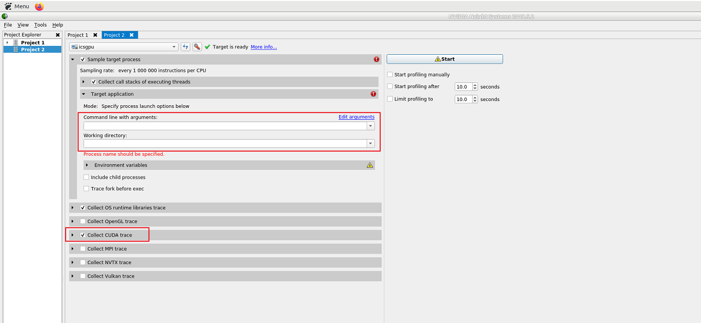Click the Project 1 database icon
The image size is (701, 323).
pos(16,43)
